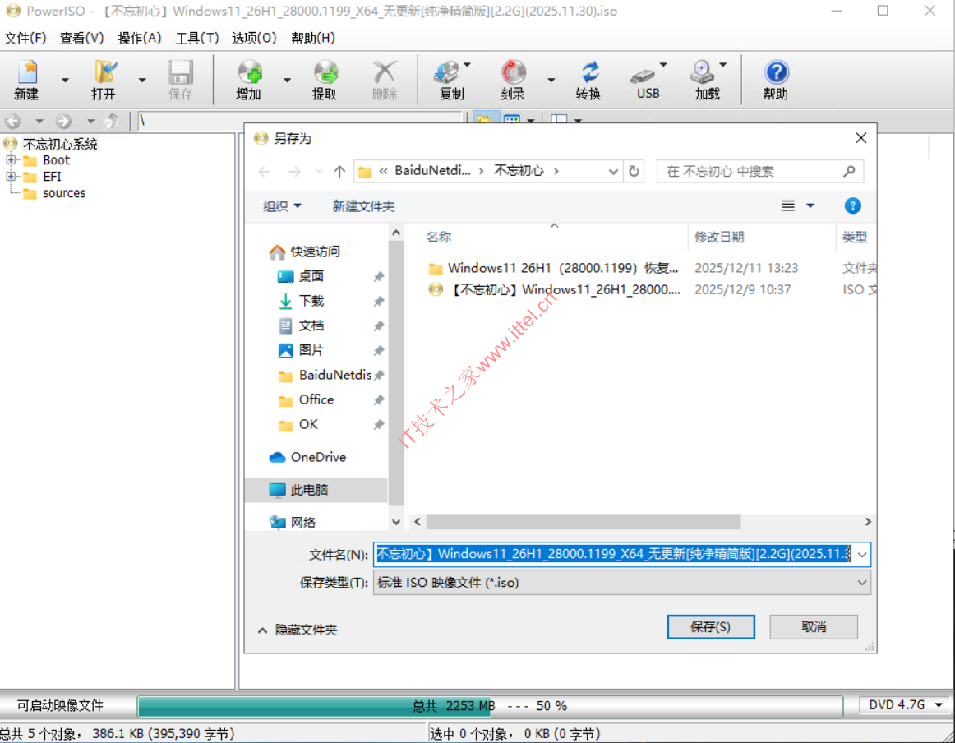
Task: Click the blue help icon in save dialog
Action: pyautogui.click(x=852, y=205)
